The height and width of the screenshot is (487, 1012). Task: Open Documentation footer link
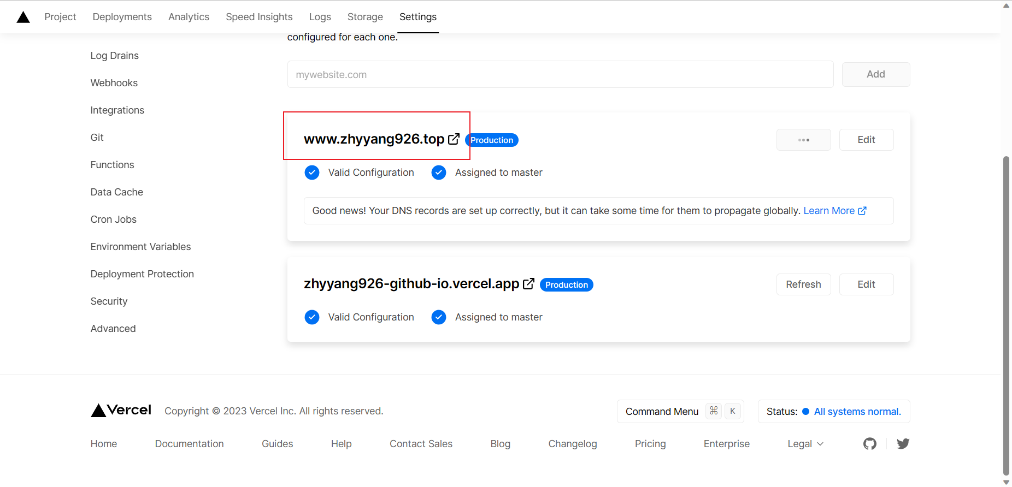190,444
